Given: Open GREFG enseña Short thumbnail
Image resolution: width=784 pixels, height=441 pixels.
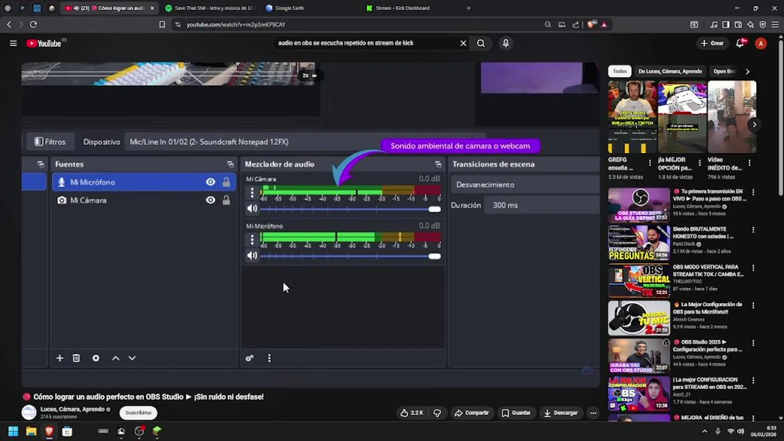Looking at the screenshot, I should pos(632,117).
